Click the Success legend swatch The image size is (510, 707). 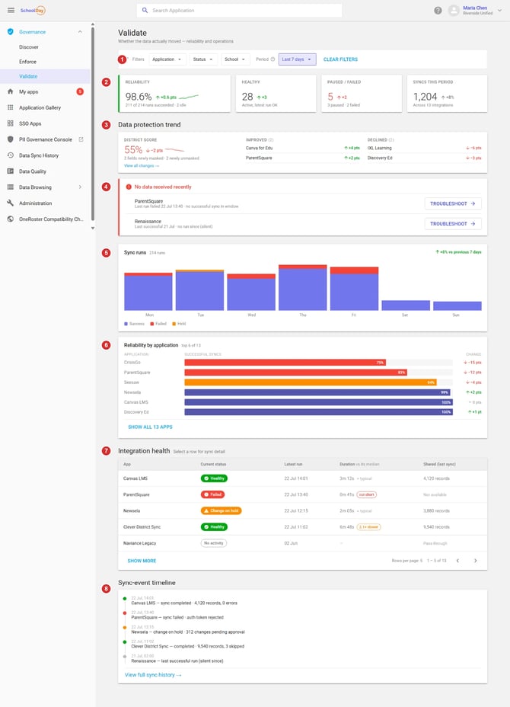point(126,324)
